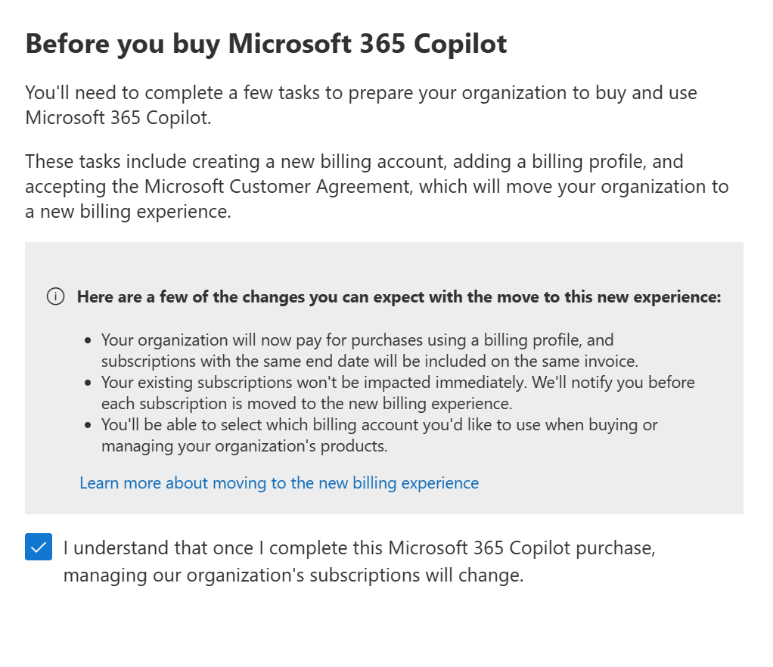Image resolution: width=773 pixels, height=667 pixels.
Task: Click "managing our organization's subscriptions will change." line
Action: point(293,575)
